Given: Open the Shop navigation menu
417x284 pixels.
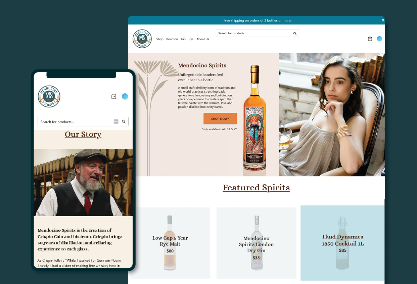Looking at the screenshot, I should coord(160,39).
